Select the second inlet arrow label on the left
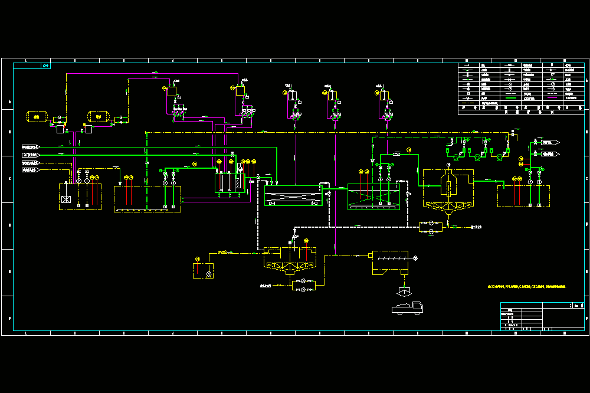The width and height of the screenshot is (590, 393). coord(31,155)
